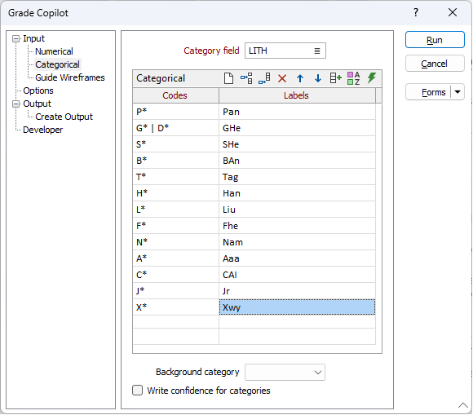473x415 pixels.
Task: Click the A-Z colored sort icon
Action: coord(354,78)
